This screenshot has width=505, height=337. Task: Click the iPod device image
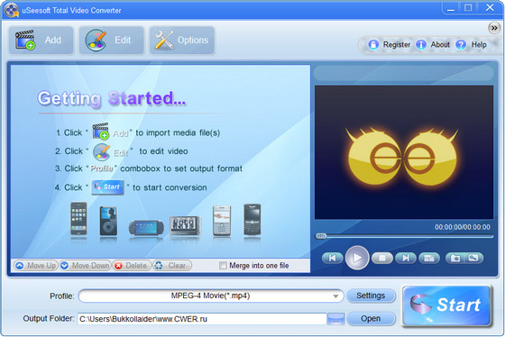[x=108, y=221]
